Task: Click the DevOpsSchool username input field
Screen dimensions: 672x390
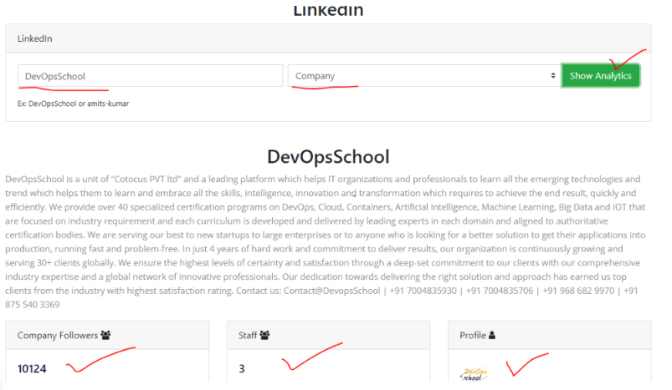Action: click(151, 76)
